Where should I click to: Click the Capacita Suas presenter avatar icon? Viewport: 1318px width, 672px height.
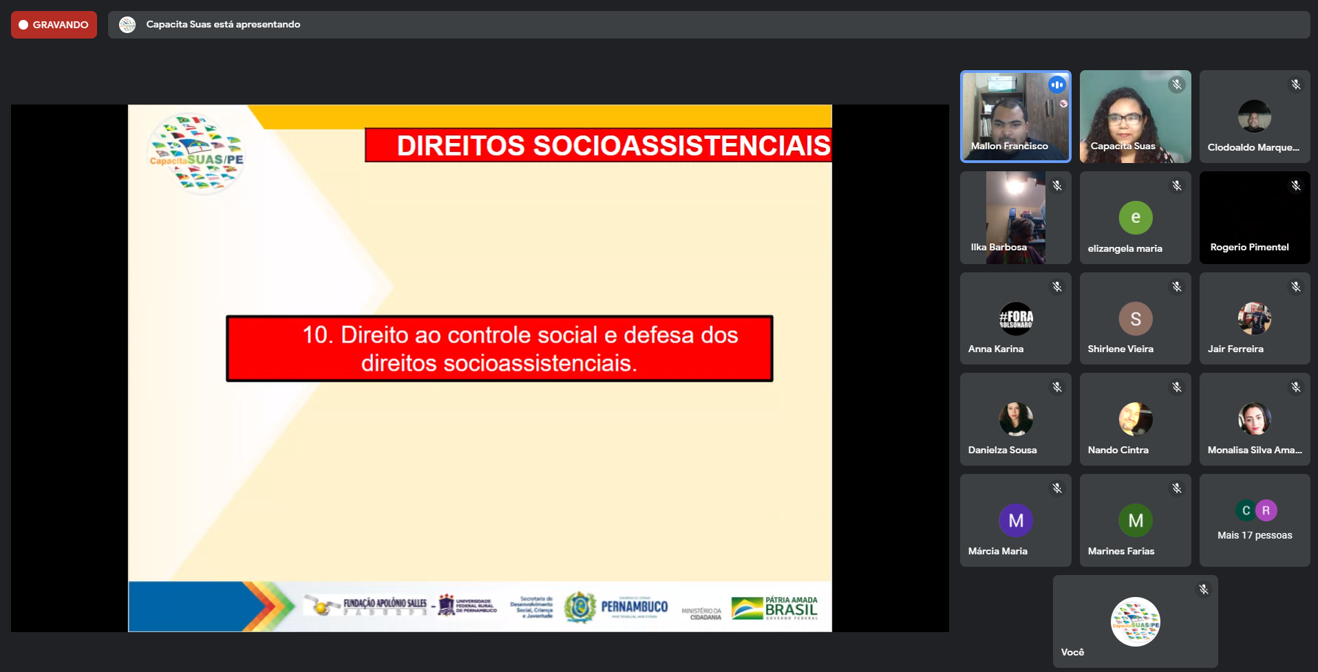(127, 25)
